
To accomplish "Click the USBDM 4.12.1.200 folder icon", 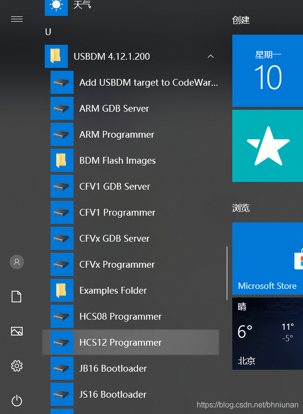I will tap(56, 56).
